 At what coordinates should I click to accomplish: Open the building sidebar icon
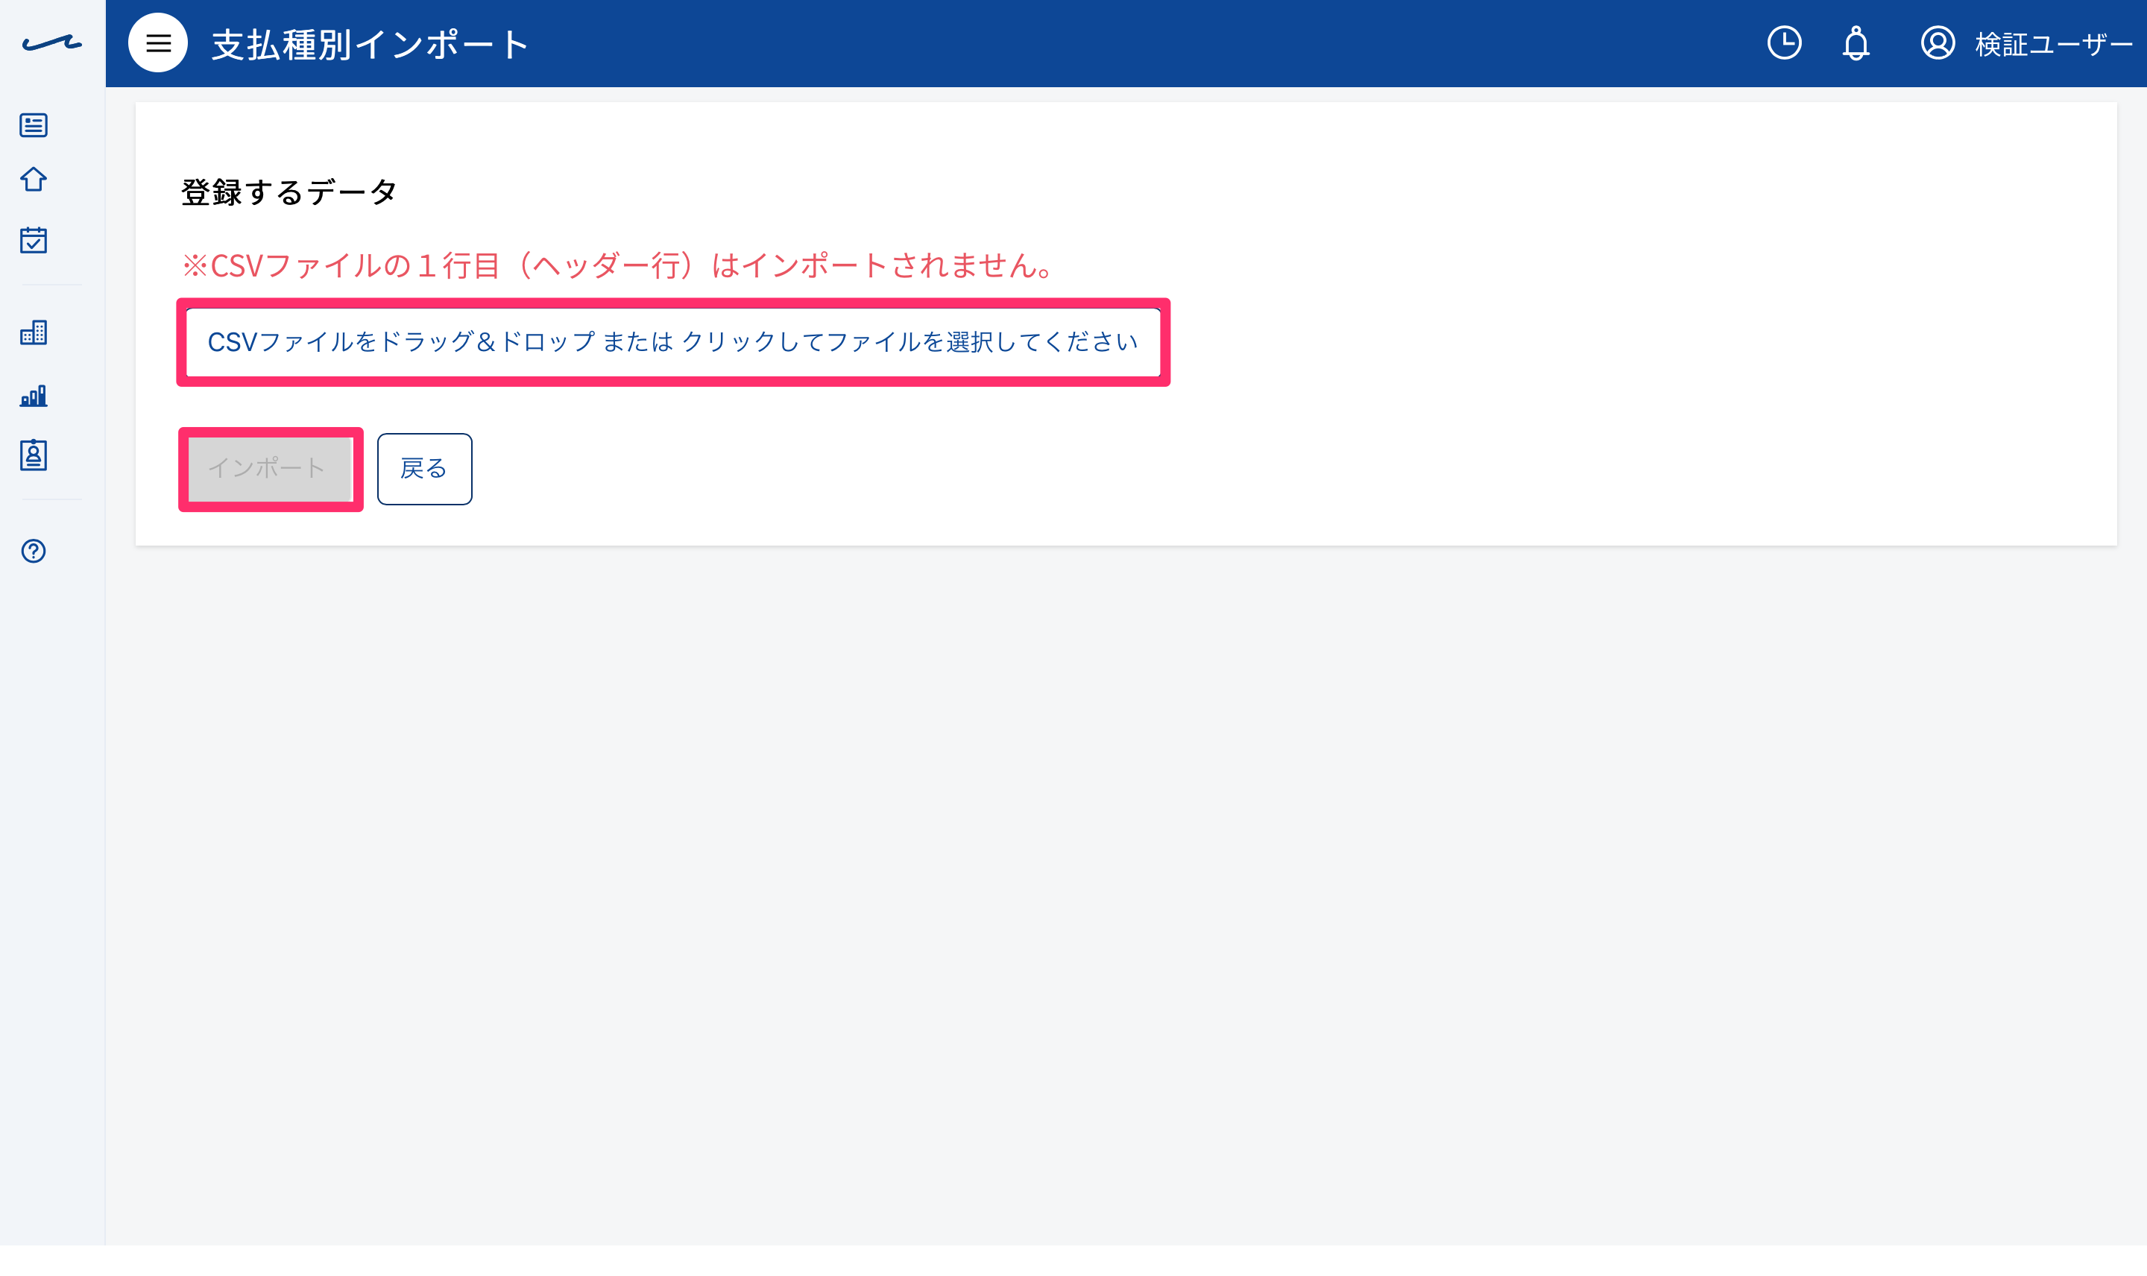(34, 332)
